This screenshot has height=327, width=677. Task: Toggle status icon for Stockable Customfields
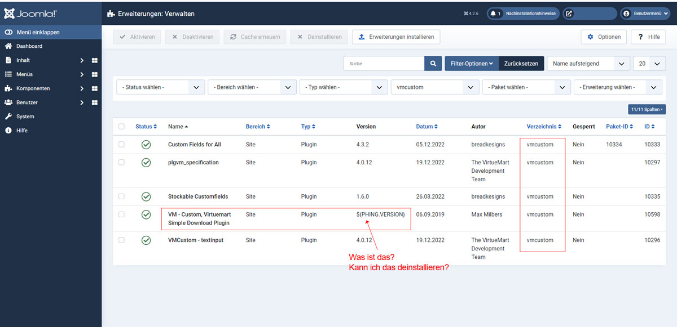tap(146, 196)
